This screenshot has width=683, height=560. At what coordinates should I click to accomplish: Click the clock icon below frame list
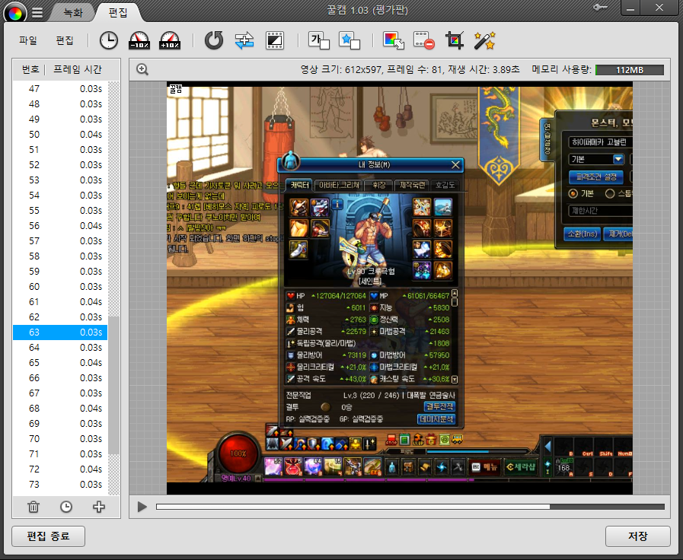click(x=66, y=507)
